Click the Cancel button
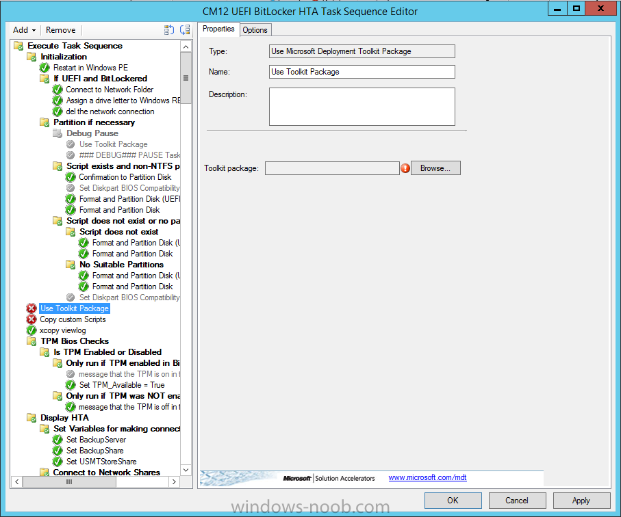Viewport: 621px width, 517px height. (x=517, y=501)
